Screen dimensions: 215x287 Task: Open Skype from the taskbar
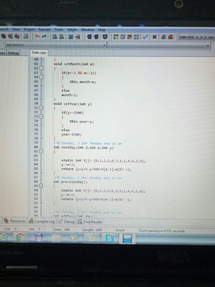point(109,239)
